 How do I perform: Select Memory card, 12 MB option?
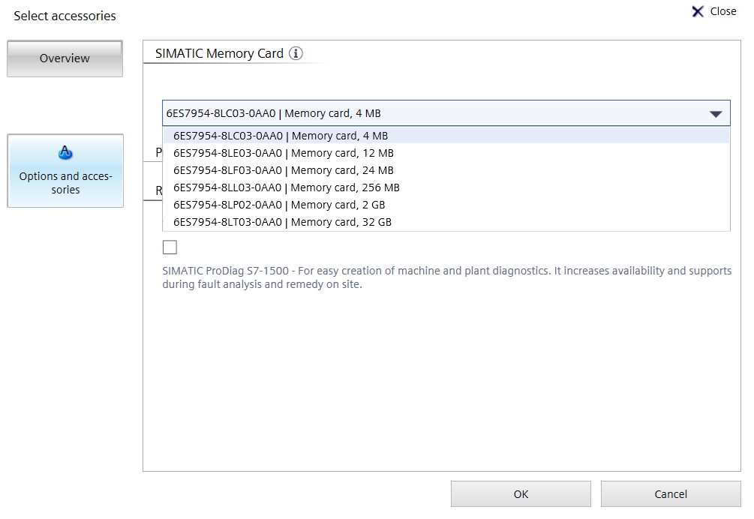[x=446, y=153]
